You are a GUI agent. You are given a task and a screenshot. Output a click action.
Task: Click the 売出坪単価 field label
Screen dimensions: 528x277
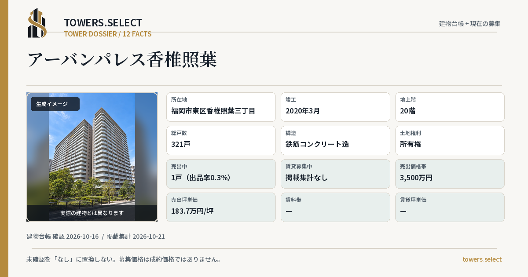click(184, 200)
